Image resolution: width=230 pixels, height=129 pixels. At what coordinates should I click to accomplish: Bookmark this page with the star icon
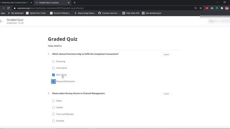point(201,8)
